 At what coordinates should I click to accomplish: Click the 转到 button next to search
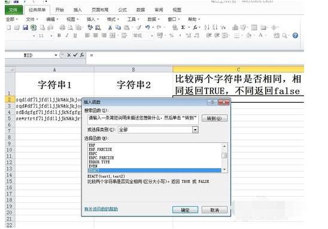[214, 118]
